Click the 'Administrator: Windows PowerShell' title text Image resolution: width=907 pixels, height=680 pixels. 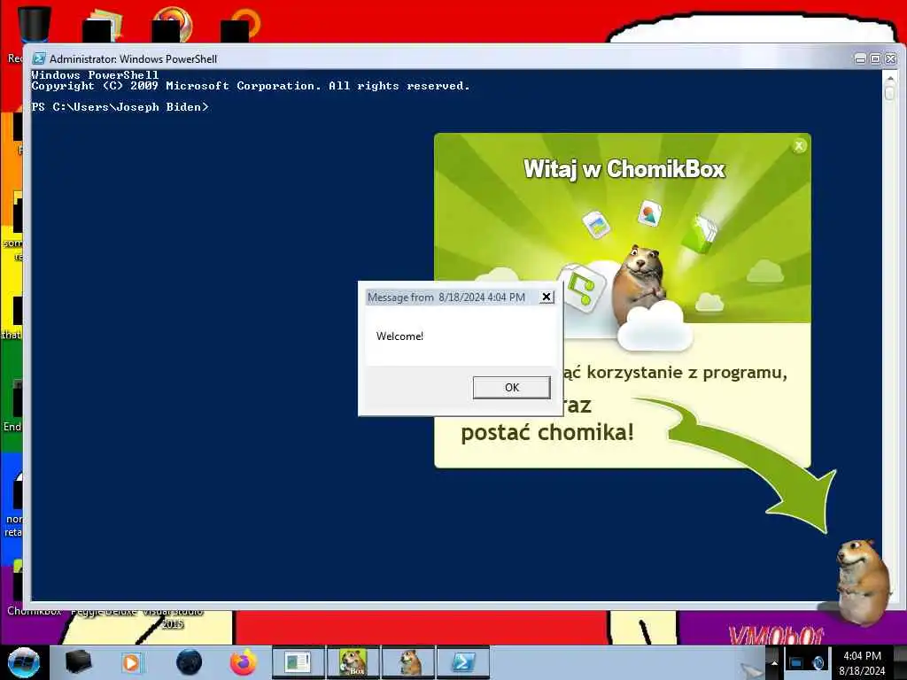coord(133,59)
